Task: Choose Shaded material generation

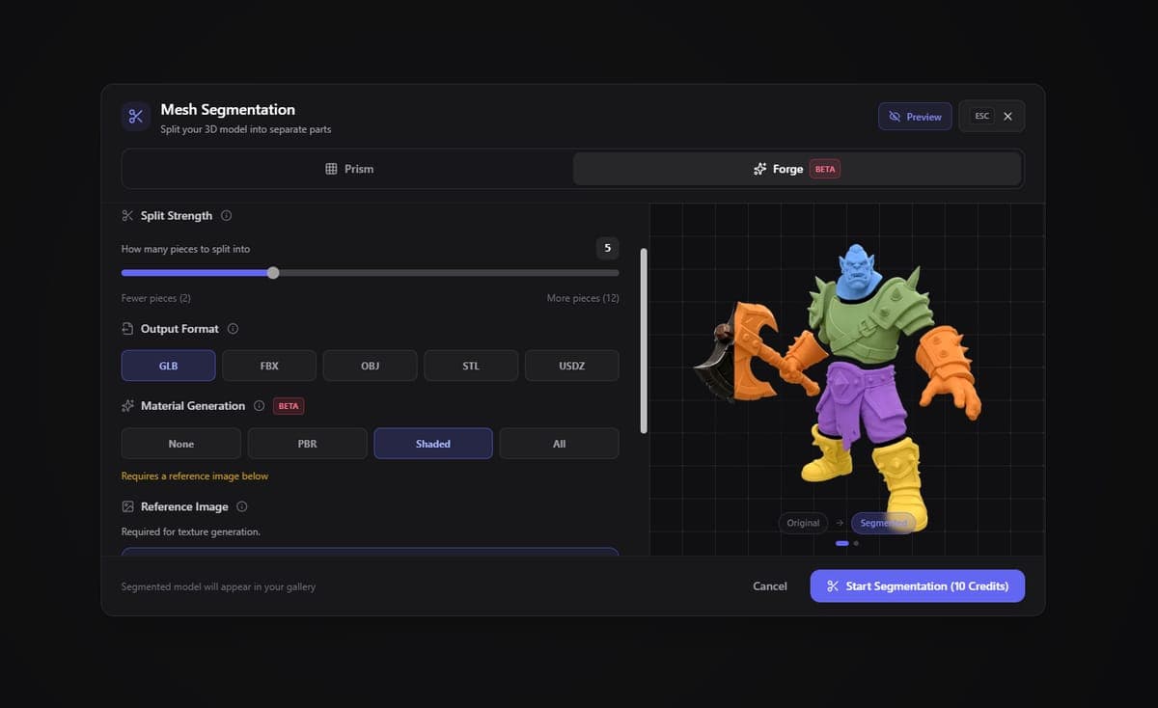Action: coord(433,444)
